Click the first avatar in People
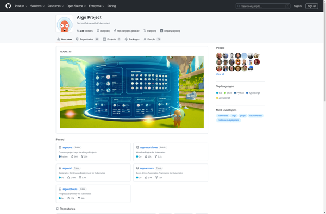 pyautogui.click(x=219, y=55)
